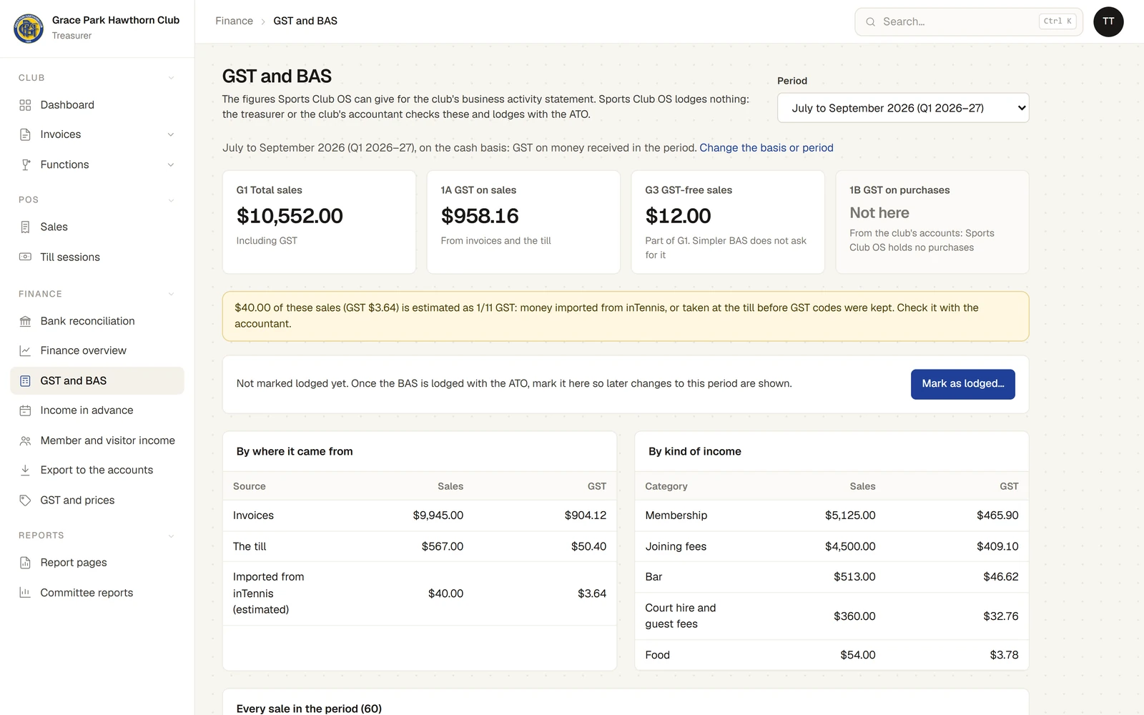Click the Finance breadcrumb link
Viewport: 1144px width, 715px height.
coord(234,21)
